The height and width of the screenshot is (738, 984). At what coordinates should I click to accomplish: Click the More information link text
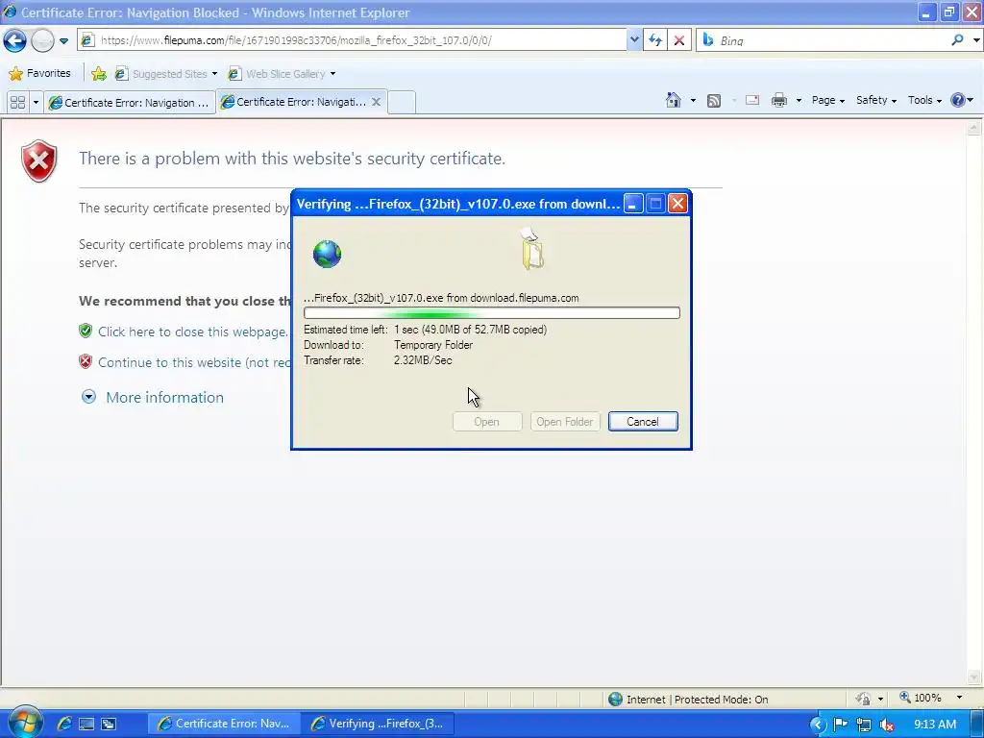click(x=164, y=397)
